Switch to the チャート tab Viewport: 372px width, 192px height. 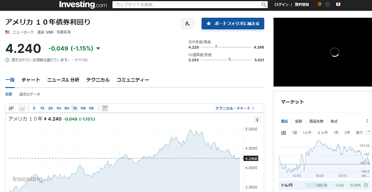point(31,80)
